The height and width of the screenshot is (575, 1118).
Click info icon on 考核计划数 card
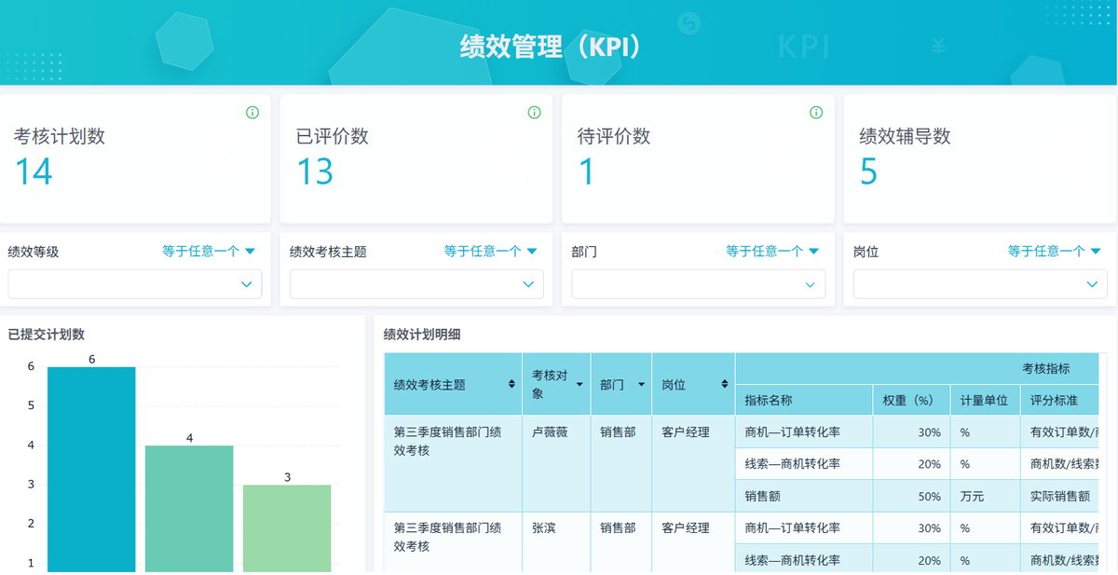click(x=252, y=113)
